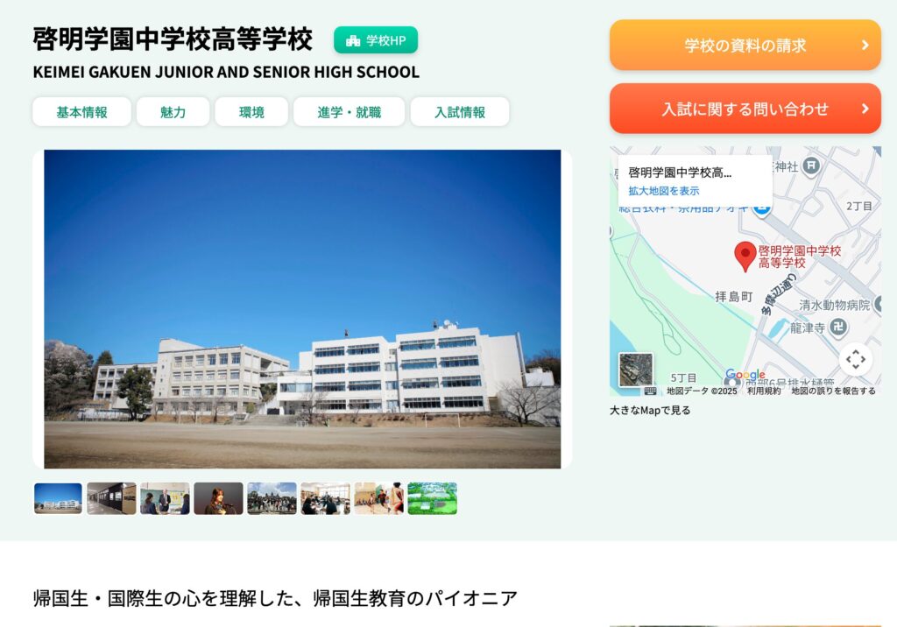
Task: Toggle satellite view thumbnail on the map
Action: (x=636, y=370)
